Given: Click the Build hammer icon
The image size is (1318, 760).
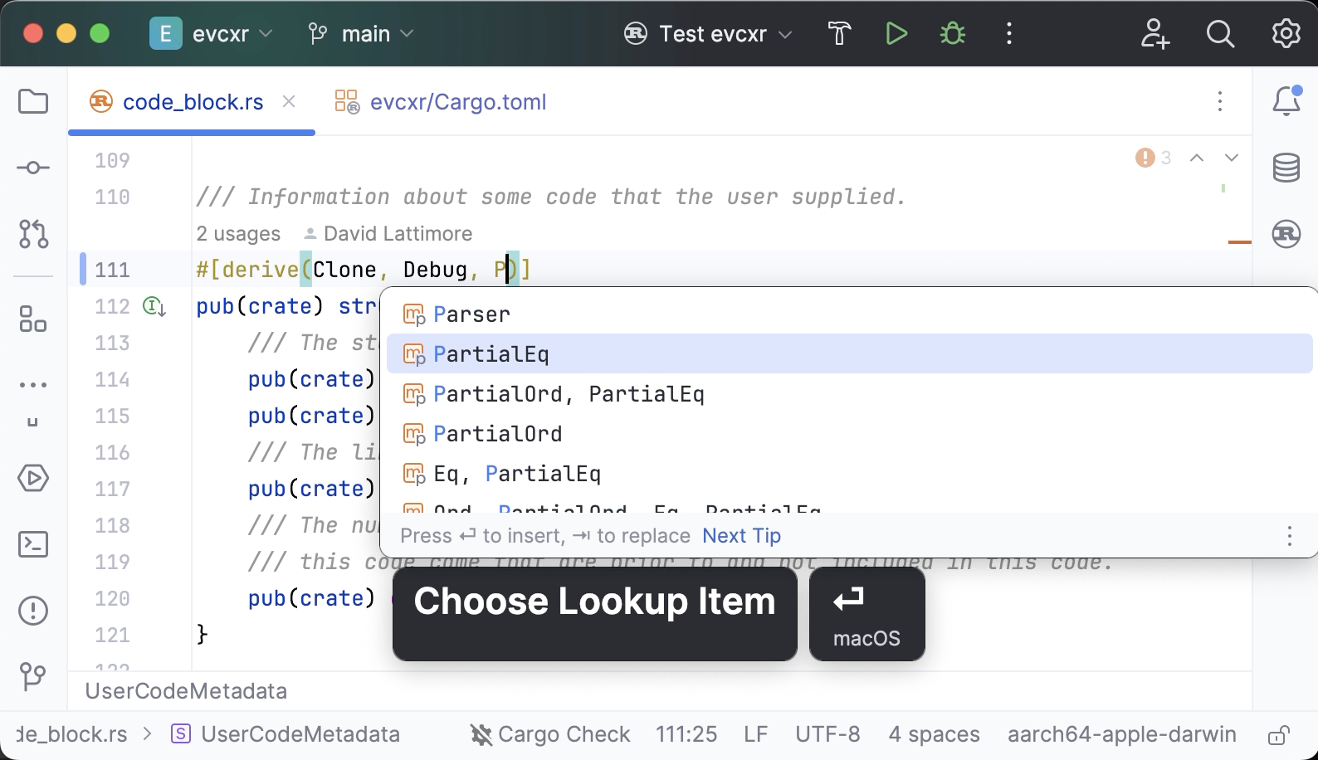Looking at the screenshot, I should [839, 34].
